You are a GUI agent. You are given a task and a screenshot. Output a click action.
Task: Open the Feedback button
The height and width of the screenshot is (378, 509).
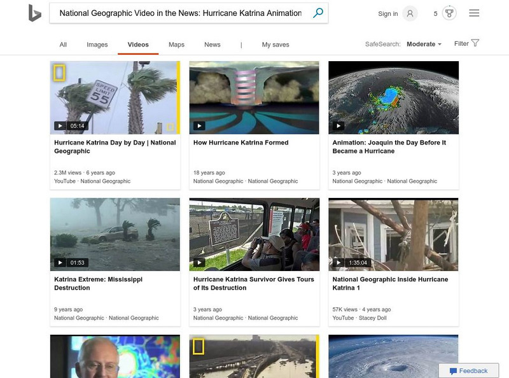point(469,370)
